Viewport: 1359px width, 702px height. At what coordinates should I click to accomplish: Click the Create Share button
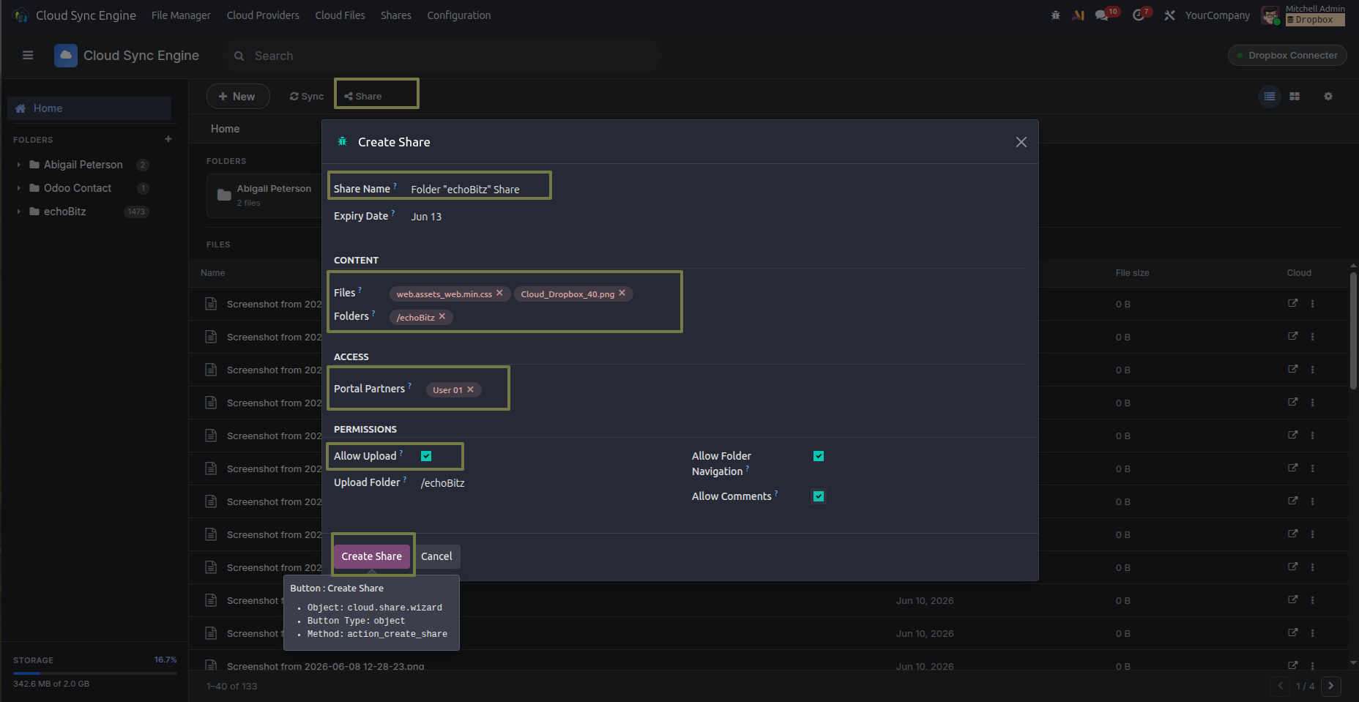coord(371,556)
